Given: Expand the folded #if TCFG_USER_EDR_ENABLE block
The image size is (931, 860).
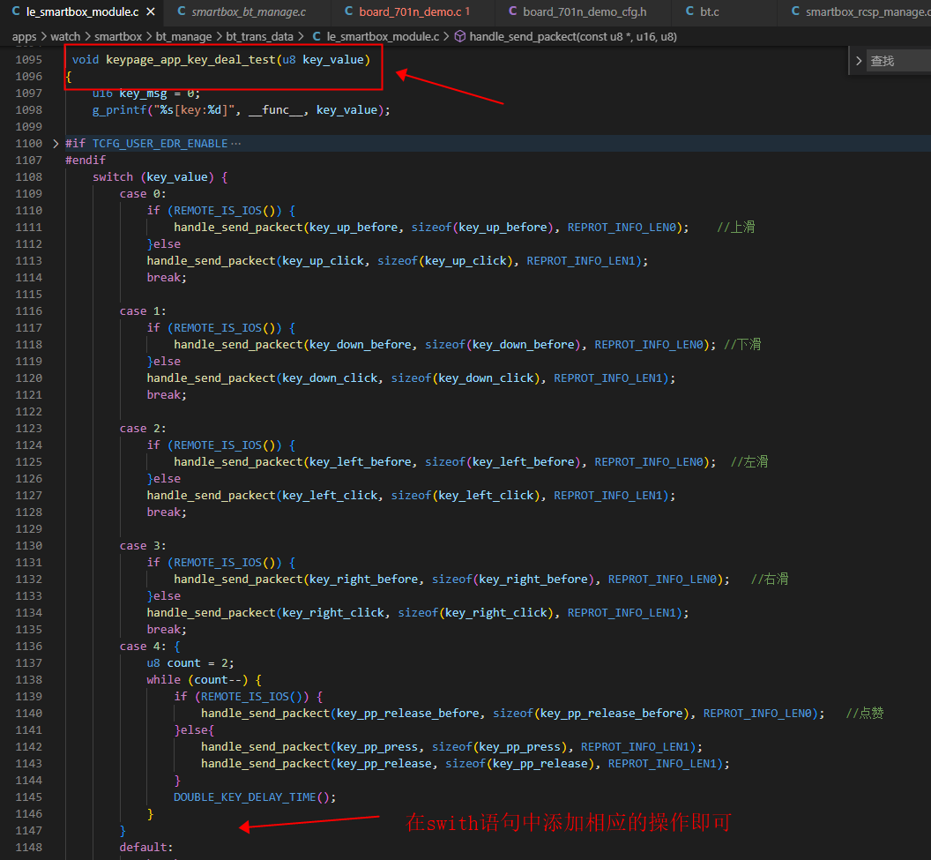Looking at the screenshot, I should (56, 144).
